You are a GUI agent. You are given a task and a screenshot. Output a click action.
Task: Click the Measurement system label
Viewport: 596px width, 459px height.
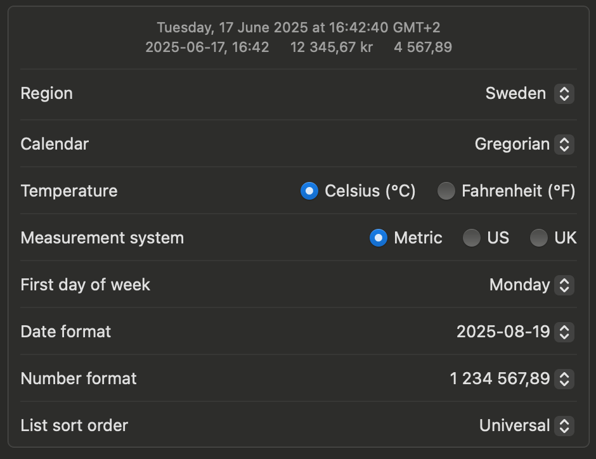point(102,238)
